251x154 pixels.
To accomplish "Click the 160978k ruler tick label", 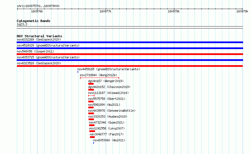I will pos(174,11).
